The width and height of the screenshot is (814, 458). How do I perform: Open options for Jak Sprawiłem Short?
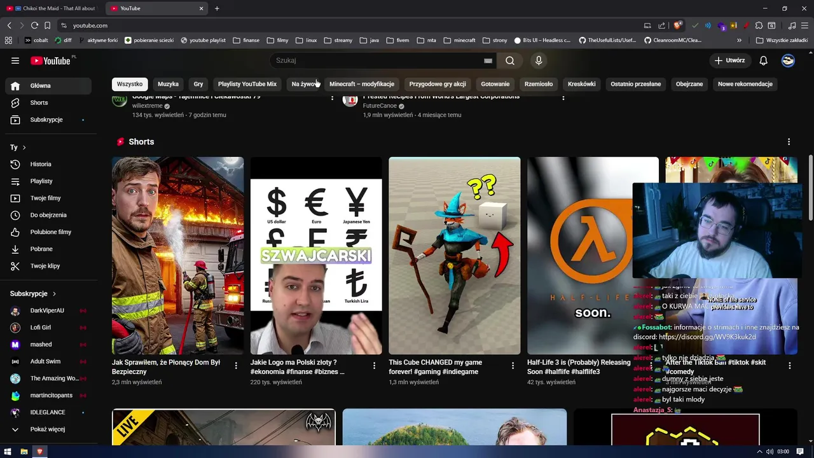(x=236, y=366)
